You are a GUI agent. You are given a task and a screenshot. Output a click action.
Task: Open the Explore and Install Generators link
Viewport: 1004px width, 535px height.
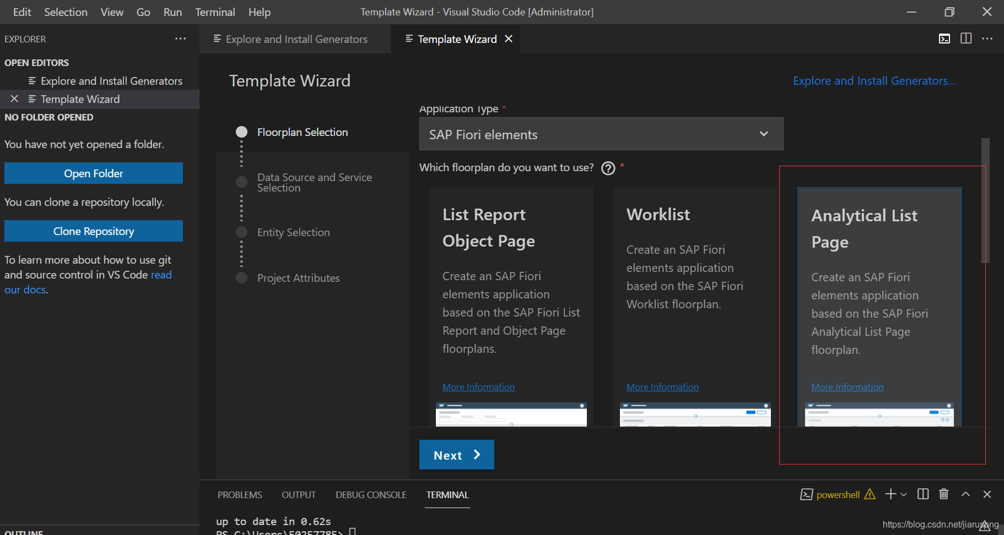[x=874, y=80]
